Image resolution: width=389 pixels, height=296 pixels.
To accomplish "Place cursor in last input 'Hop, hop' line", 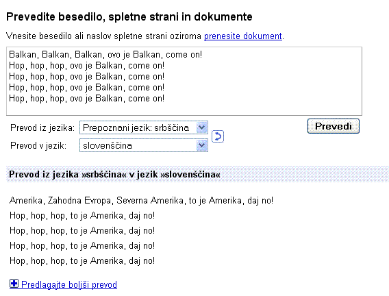I will (86, 99).
